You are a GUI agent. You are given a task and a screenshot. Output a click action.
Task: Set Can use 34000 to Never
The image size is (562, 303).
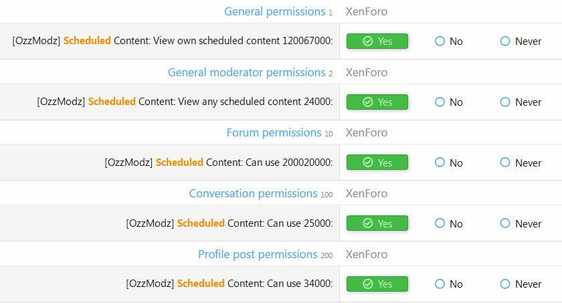point(506,284)
